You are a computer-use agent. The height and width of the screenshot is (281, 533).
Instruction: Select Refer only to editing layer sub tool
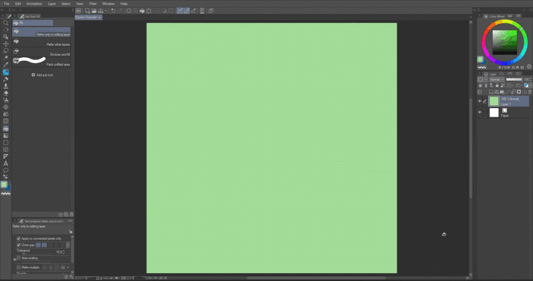point(42,32)
